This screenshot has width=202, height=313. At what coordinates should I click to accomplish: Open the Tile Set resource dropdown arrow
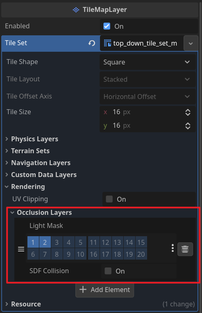[x=191, y=43]
